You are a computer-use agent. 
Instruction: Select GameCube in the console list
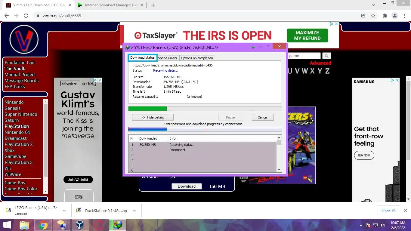click(15, 156)
